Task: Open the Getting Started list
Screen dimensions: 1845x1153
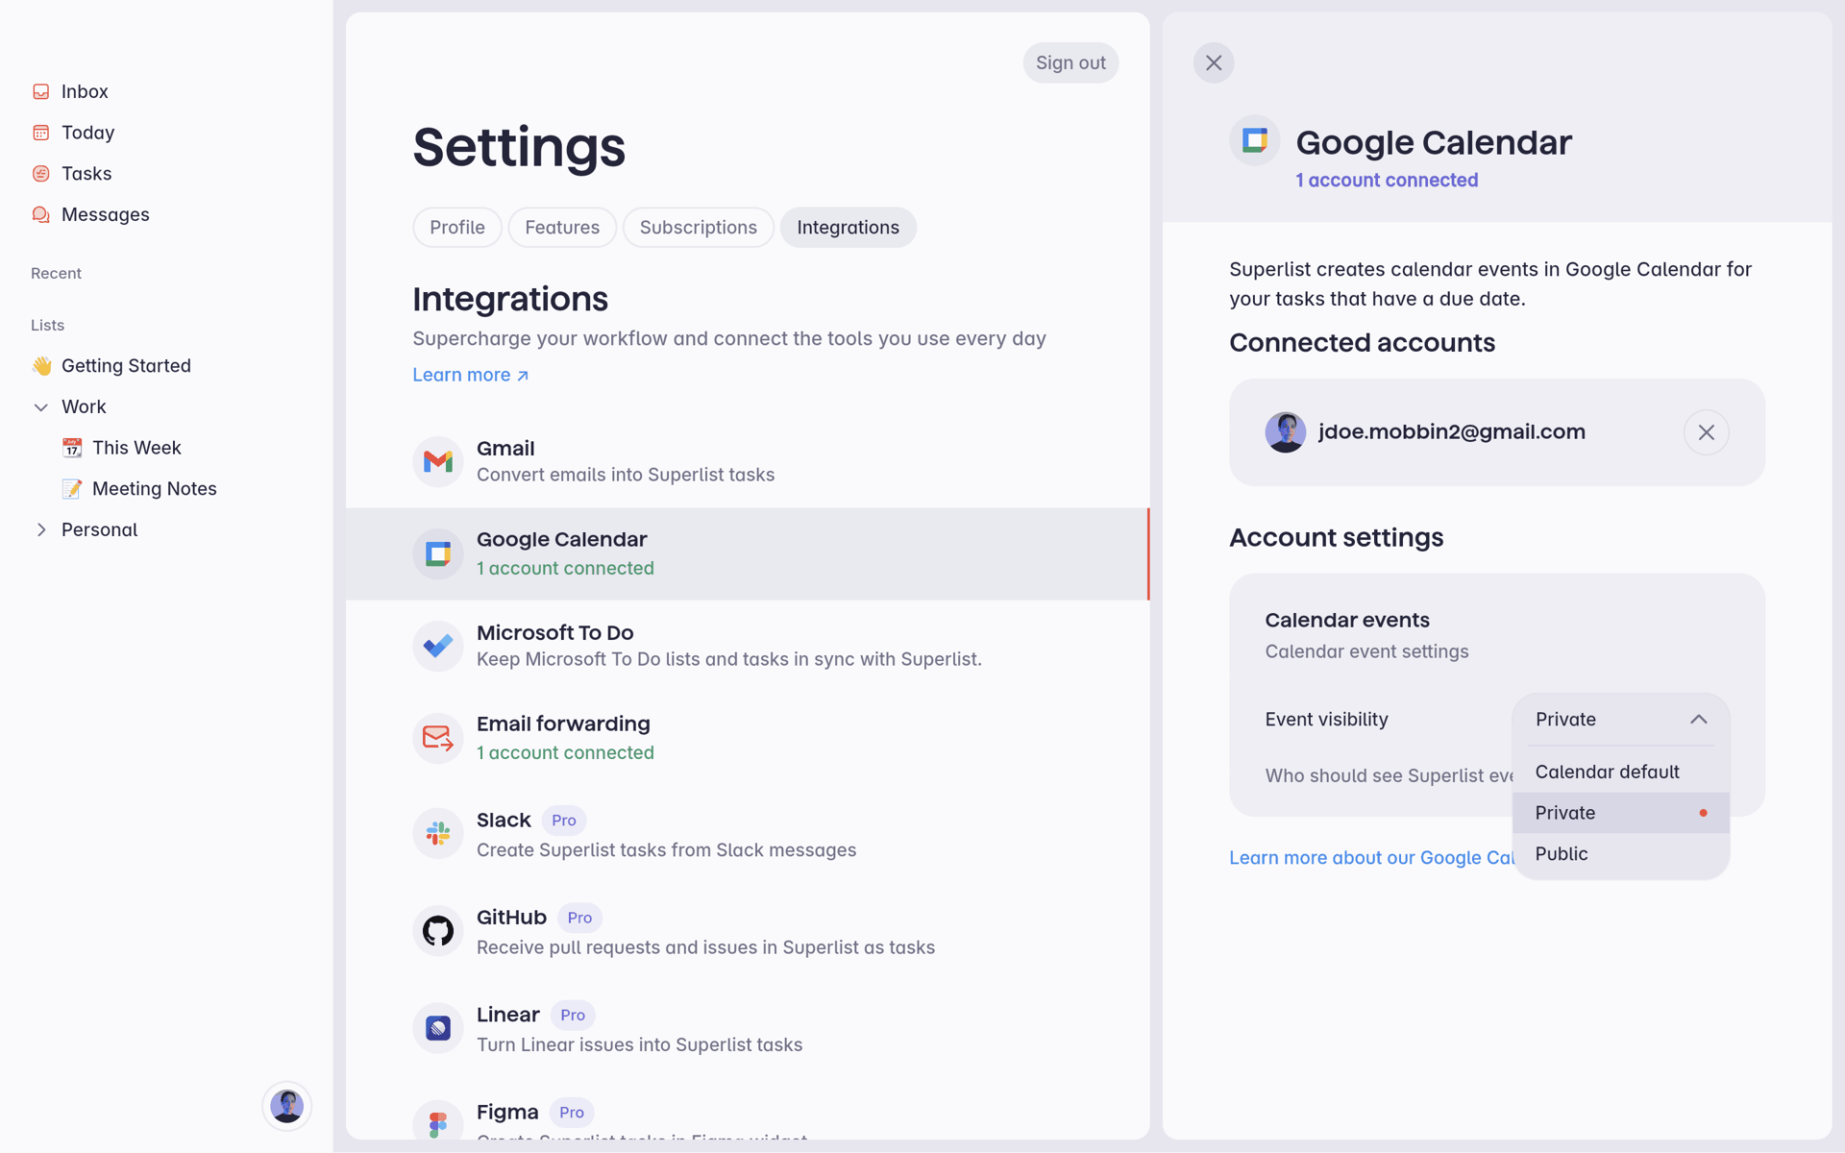Action: pos(126,366)
